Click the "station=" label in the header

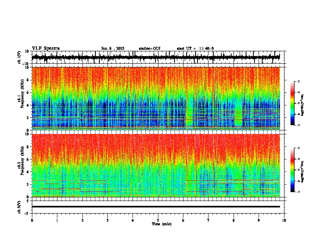146,48
